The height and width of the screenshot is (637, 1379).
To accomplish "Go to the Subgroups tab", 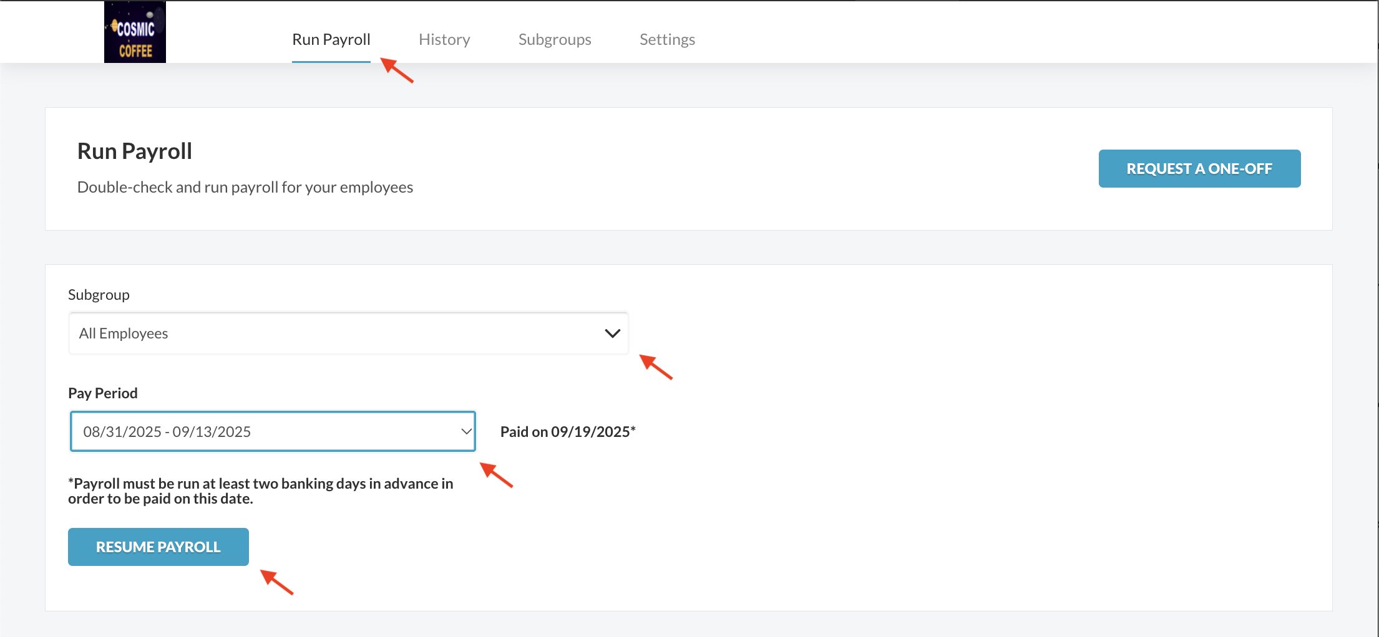I will [554, 39].
